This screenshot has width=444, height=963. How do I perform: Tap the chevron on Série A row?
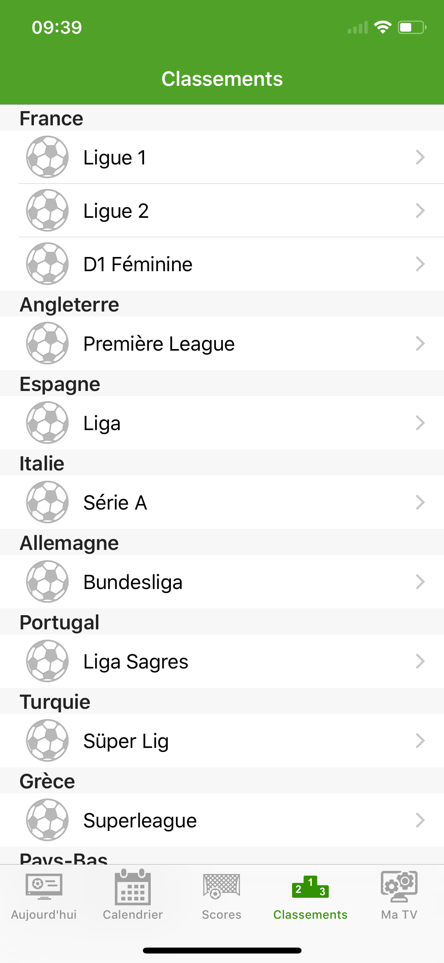click(420, 502)
